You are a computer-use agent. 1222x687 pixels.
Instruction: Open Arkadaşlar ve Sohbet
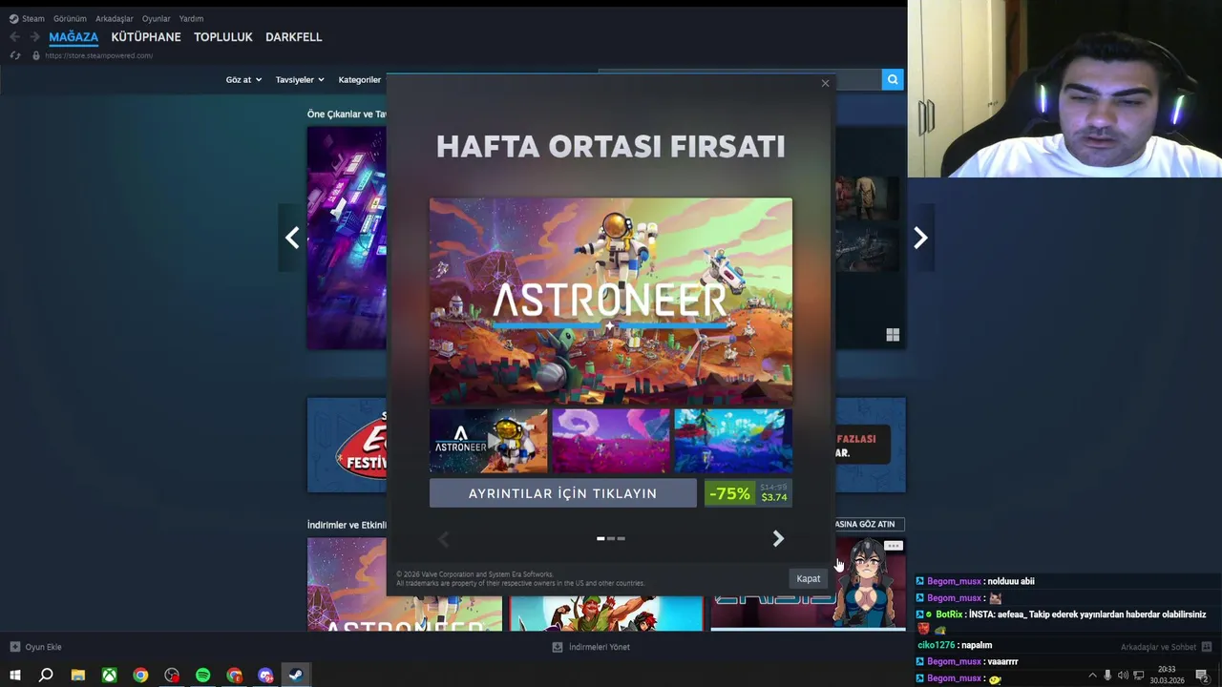(x=1165, y=647)
